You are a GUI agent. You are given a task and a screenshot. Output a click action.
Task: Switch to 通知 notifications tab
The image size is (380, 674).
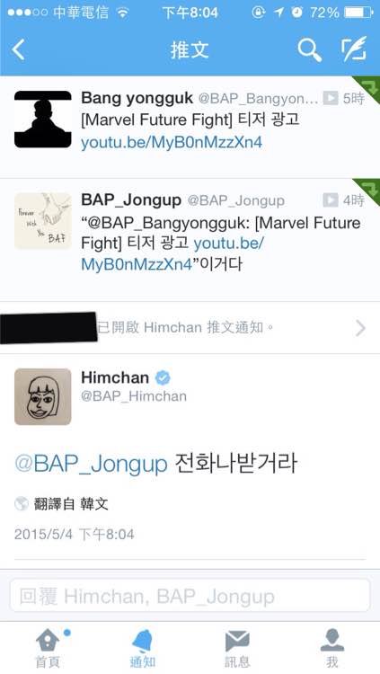click(x=142, y=648)
